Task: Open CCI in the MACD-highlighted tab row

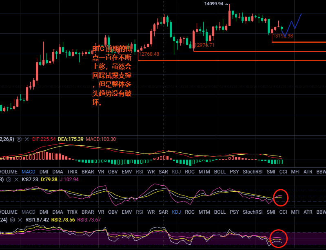Action: tap(283, 172)
